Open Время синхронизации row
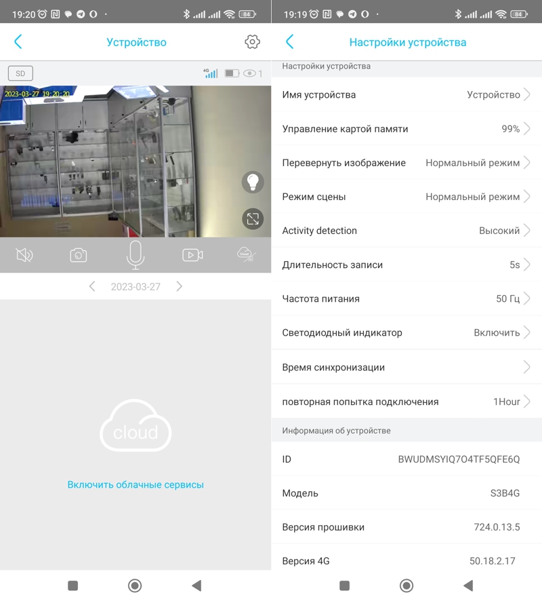Viewport: 542px width, 603px height. pyautogui.click(x=406, y=367)
